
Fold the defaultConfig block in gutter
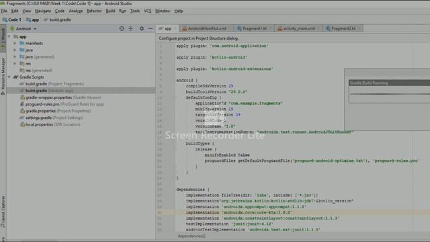pyautogui.click(x=175, y=97)
